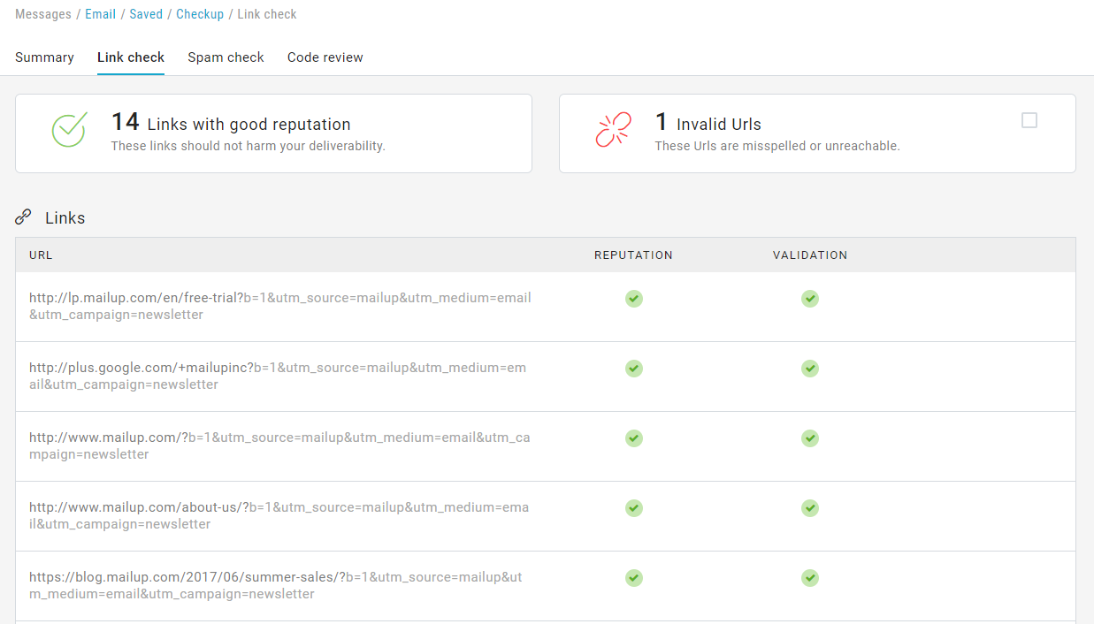Click reputation checkmark for lp.mailup.com free-trial link
1094x624 pixels.
pos(633,299)
